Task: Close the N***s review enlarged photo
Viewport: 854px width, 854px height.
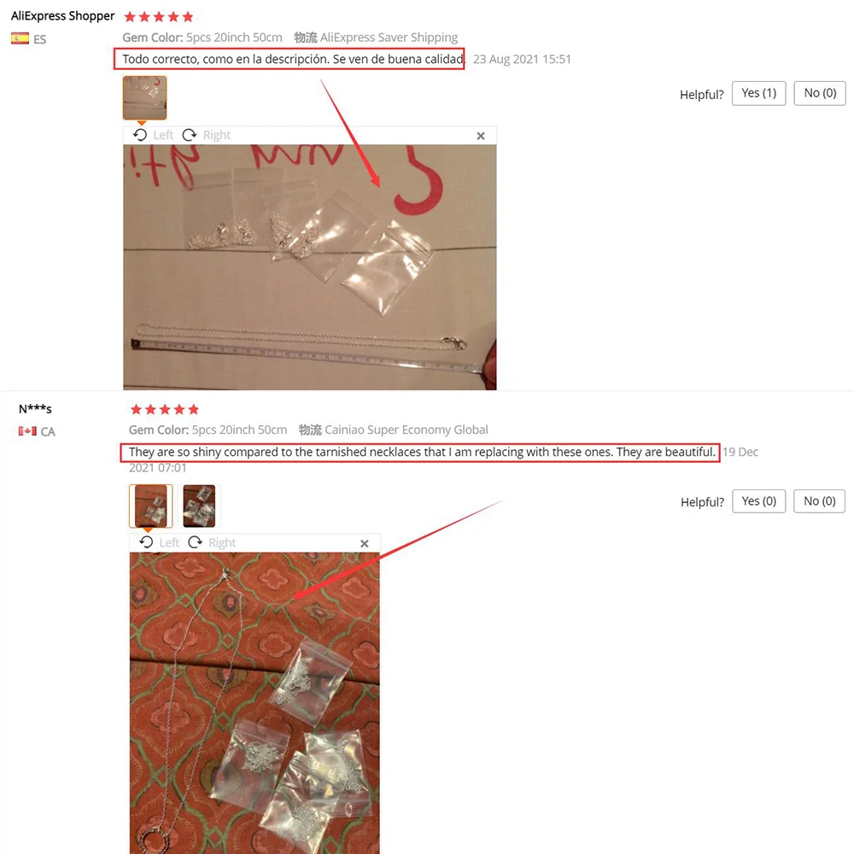Action: 365,543
